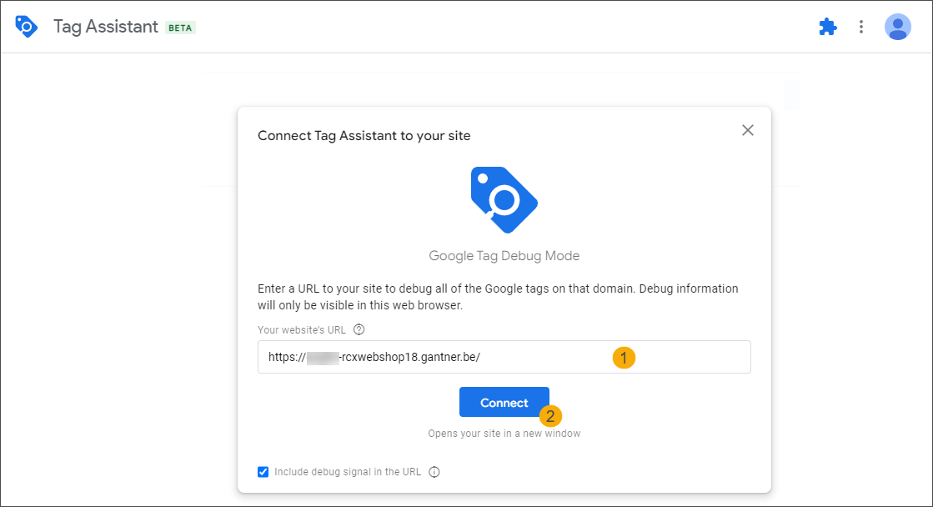Uncheck Include debug signal in the URL
The width and height of the screenshot is (933, 507).
click(263, 471)
